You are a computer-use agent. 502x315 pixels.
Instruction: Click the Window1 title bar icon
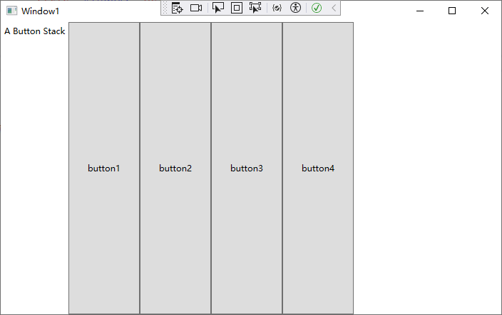click(12, 11)
